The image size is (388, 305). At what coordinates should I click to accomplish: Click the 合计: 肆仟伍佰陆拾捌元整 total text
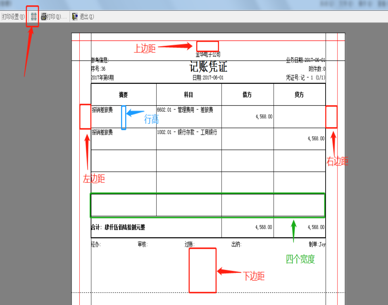coord(118,227)
